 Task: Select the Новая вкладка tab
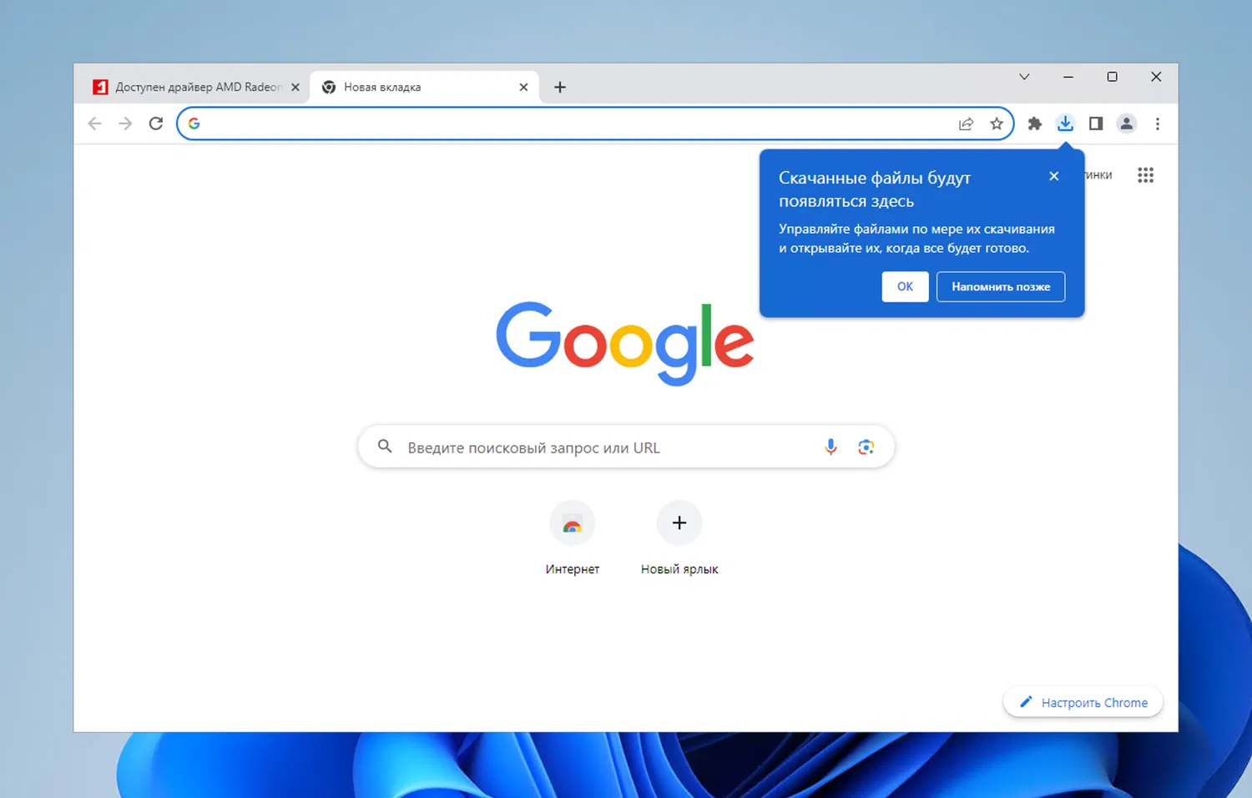424,87
